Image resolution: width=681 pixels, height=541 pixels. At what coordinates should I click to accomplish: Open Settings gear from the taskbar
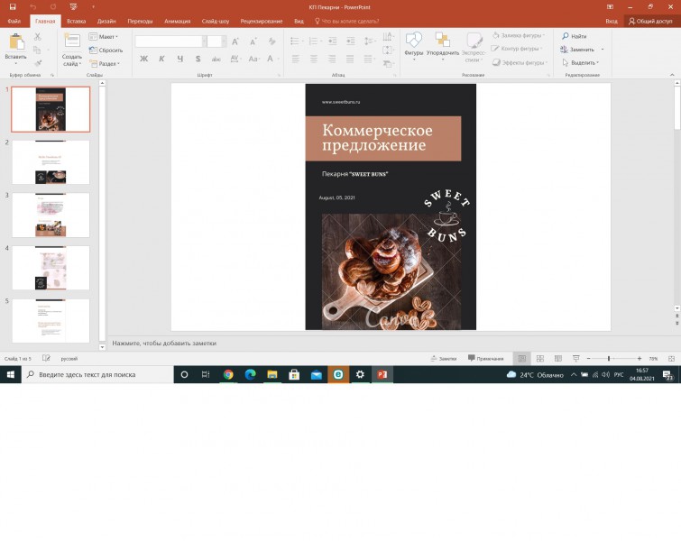[360, 374]
